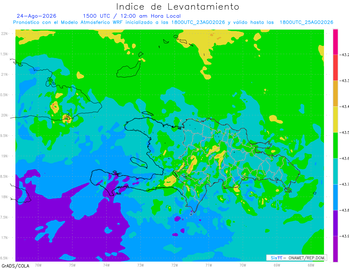This screenshot has width=349, height=269.
Task: Click the '18N' latitude label
Action: pyautogui.click(x=4, y=197)
